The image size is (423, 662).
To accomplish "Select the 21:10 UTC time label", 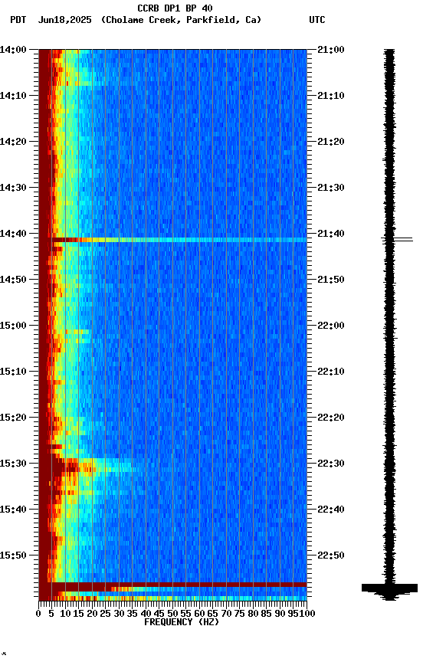I will tap(331, 96).
